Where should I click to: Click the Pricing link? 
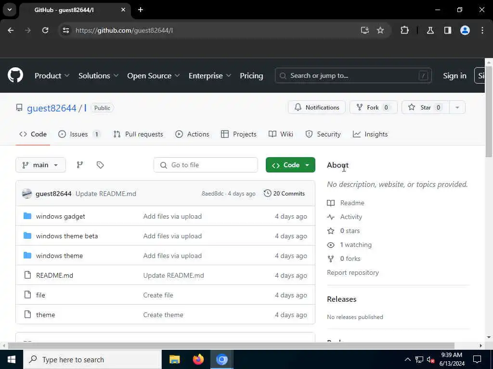tap(251, 75)
